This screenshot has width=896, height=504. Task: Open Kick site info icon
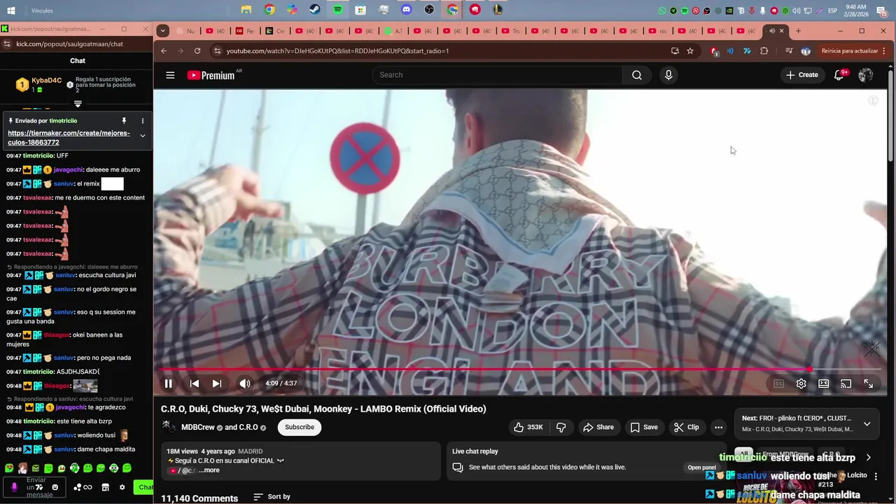coord(7,43)
